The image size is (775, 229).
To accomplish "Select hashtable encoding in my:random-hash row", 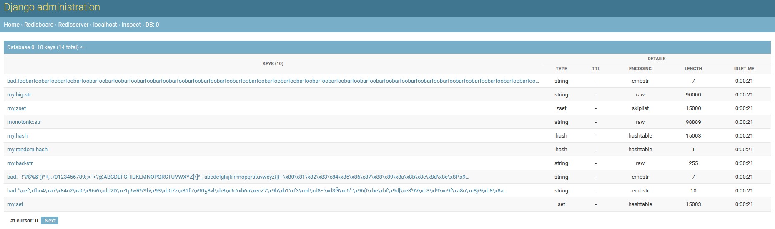I will [x=640, y=149].
